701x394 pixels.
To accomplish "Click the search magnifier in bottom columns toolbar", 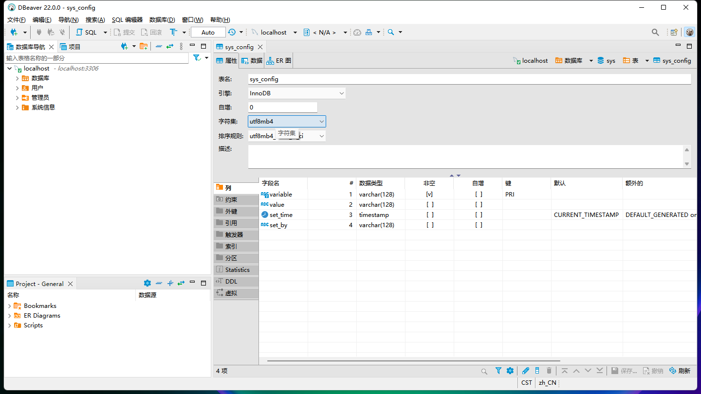I will (484, 371).
